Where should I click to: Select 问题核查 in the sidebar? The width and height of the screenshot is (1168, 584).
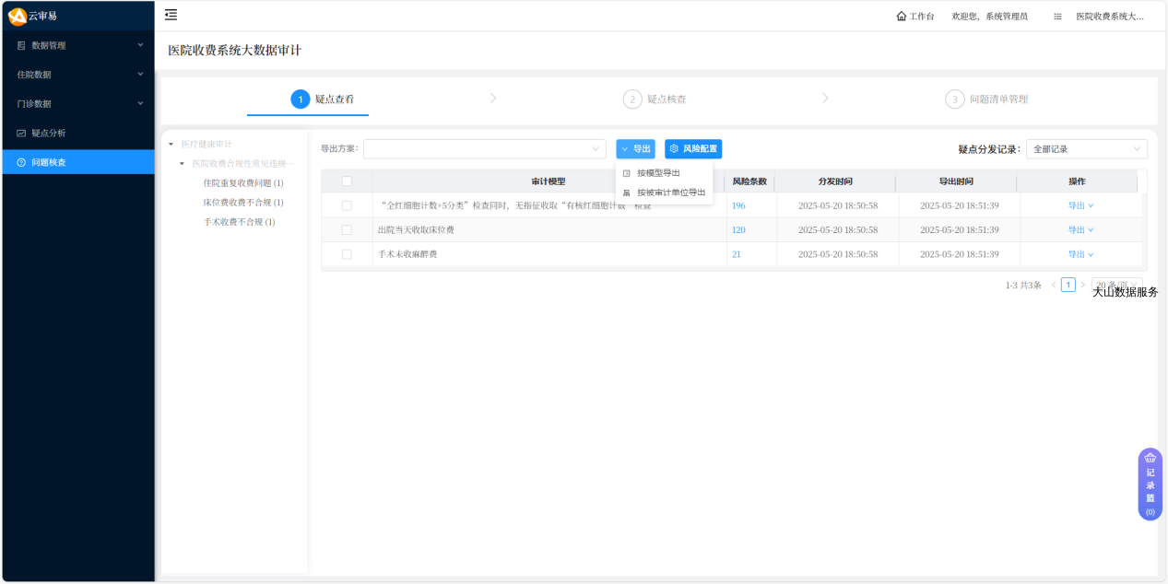pyautogui.click(x=48, y=162)
